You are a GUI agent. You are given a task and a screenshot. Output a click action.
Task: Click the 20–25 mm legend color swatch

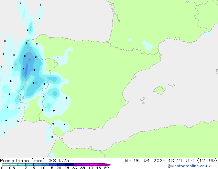(61, 165)
